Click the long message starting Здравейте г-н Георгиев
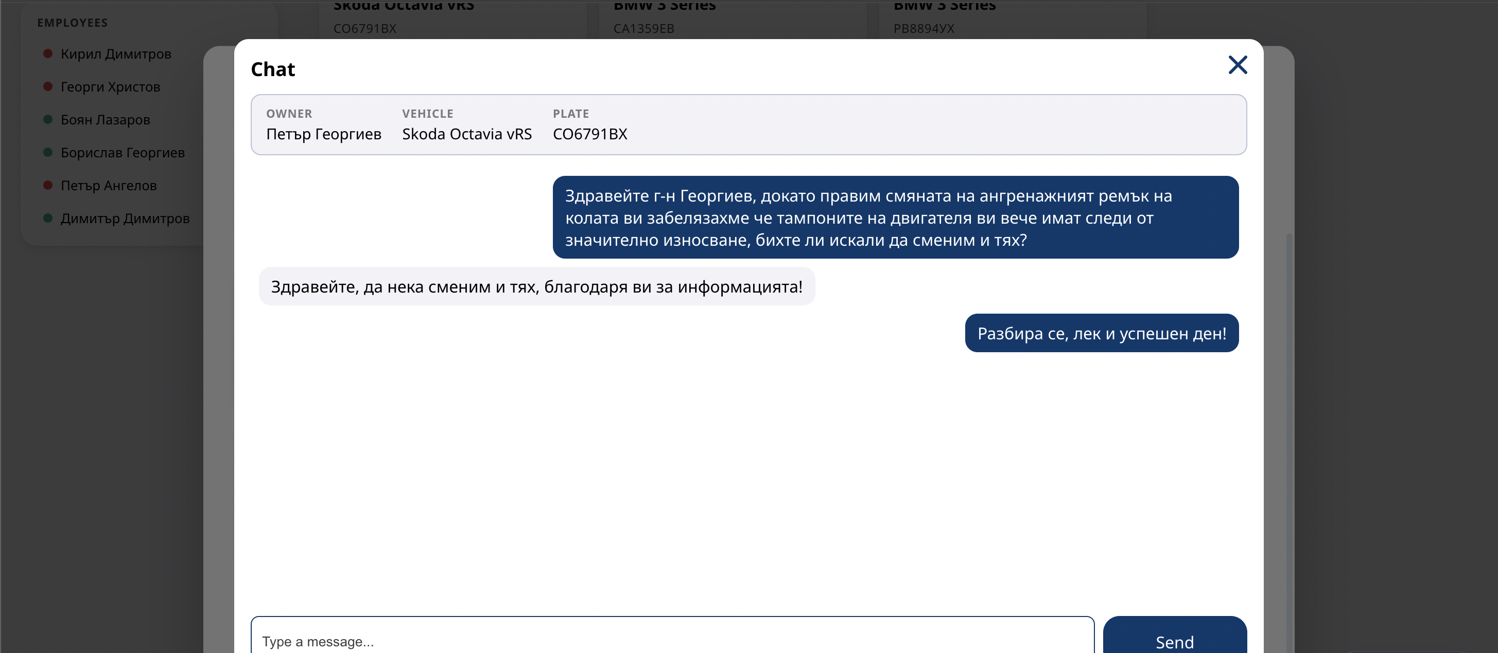The image size is (1498, 653). pos(895,217)
